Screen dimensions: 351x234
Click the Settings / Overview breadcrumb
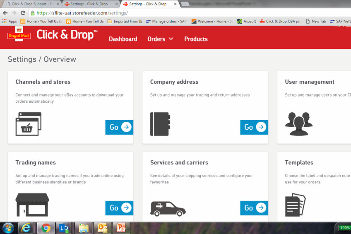tap(42, 59)
